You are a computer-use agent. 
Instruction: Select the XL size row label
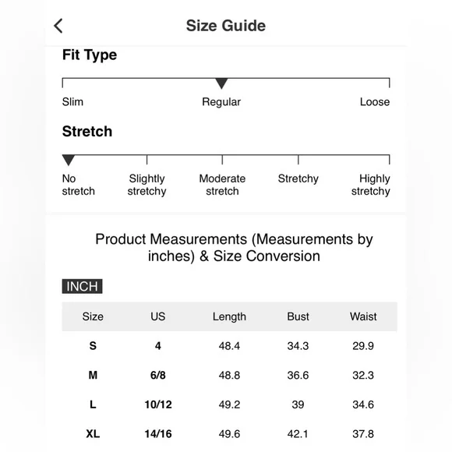(x=93, y=434)
